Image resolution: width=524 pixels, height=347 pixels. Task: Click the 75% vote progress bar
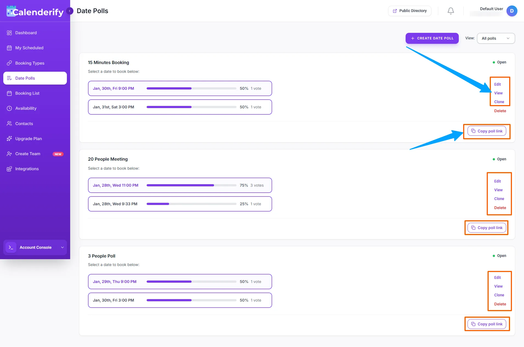point(191,185)
